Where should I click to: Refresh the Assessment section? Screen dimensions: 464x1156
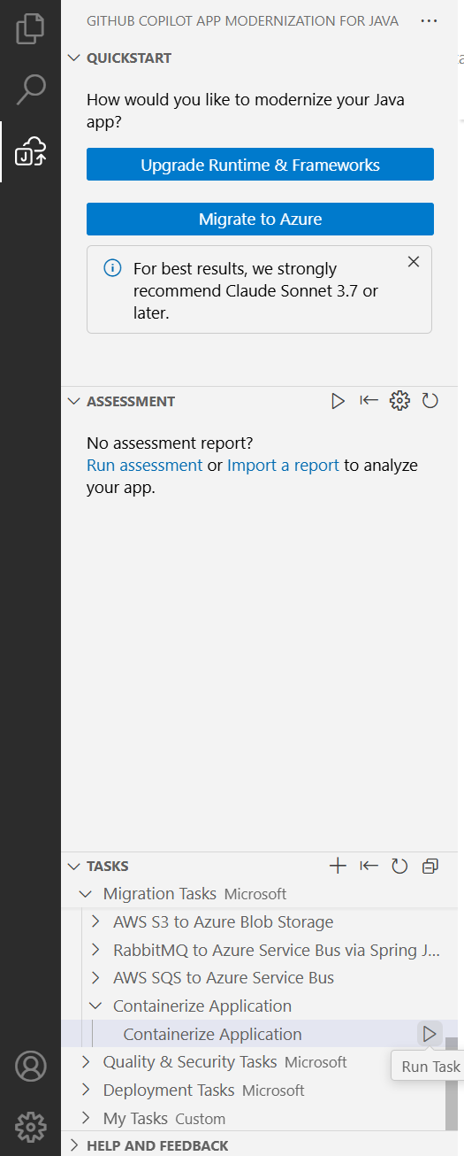430,401
